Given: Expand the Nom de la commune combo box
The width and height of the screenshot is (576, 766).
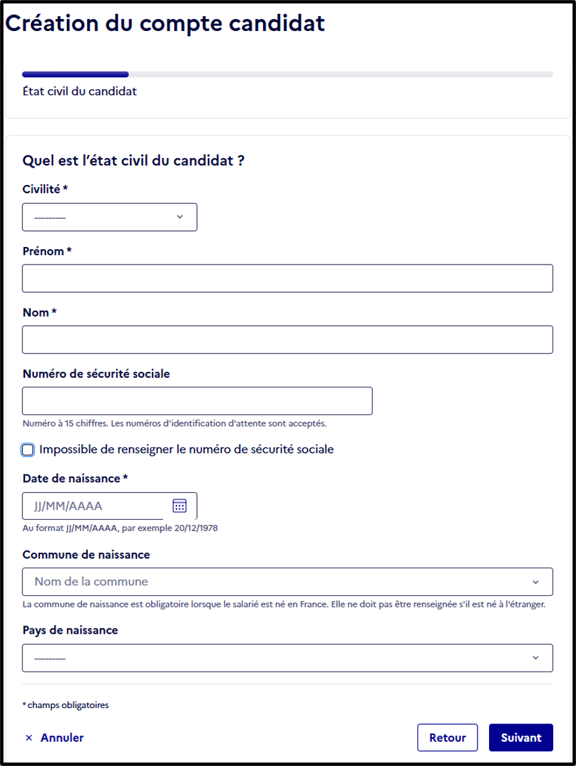Looking at the screenshot, I should (287, 582).
